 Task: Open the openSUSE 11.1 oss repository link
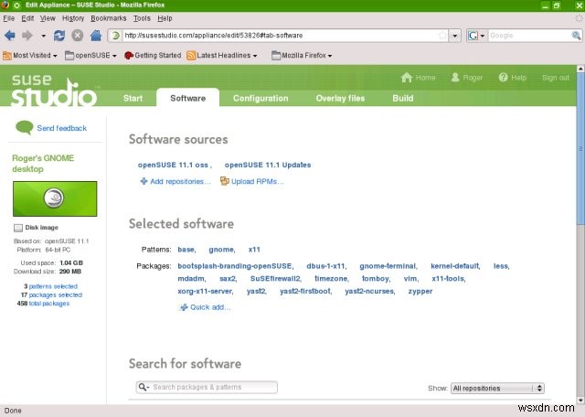point(173,165)
